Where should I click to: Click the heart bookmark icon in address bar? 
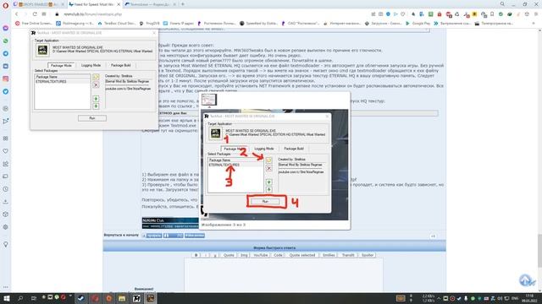click(403, 14)
